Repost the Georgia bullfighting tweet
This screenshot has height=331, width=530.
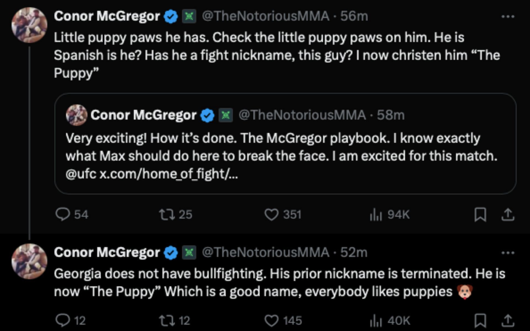(x=167, y=321)
